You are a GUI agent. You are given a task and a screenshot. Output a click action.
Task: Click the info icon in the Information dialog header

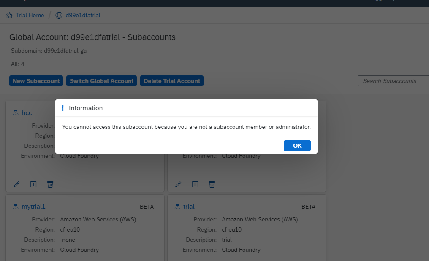click(63, 108)
